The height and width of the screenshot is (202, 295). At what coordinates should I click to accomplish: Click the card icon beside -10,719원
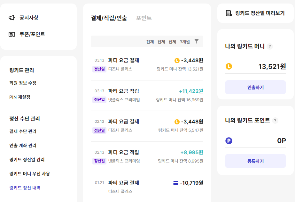176,183
